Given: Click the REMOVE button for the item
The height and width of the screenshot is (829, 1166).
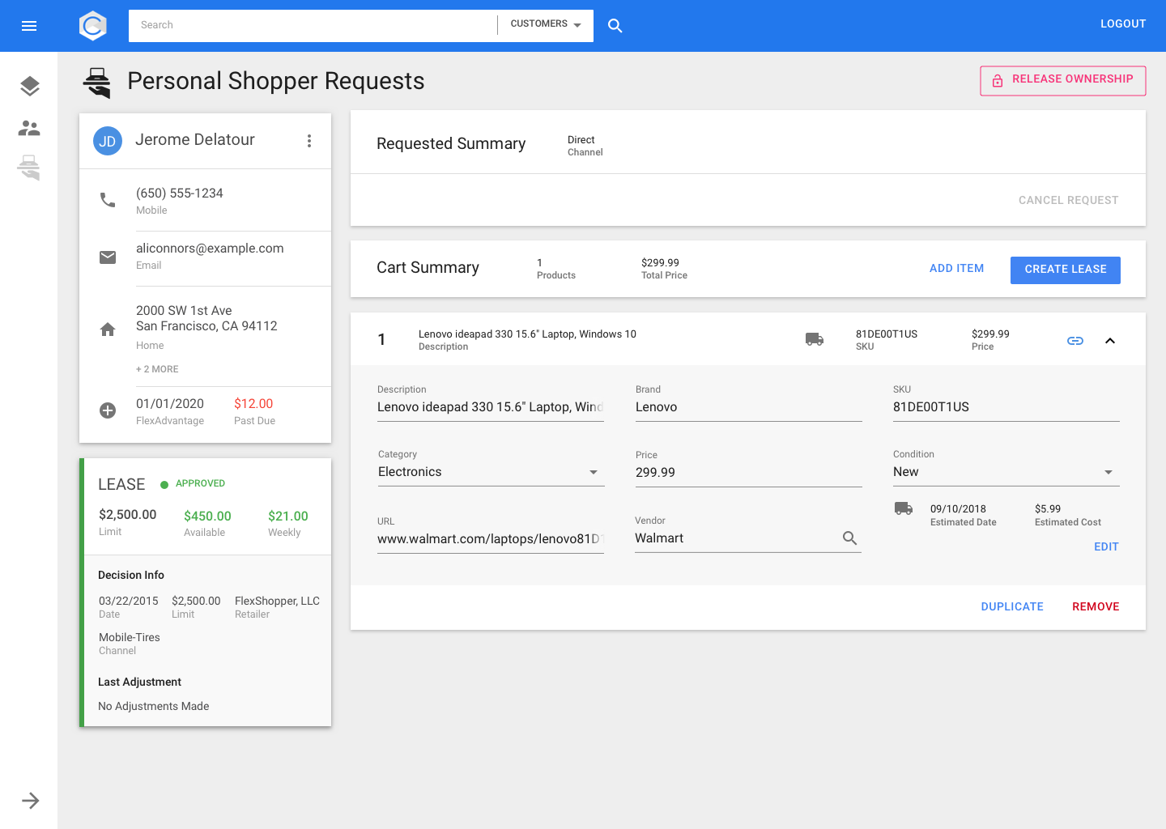Looking at the screenshot, I should 1095,606.
